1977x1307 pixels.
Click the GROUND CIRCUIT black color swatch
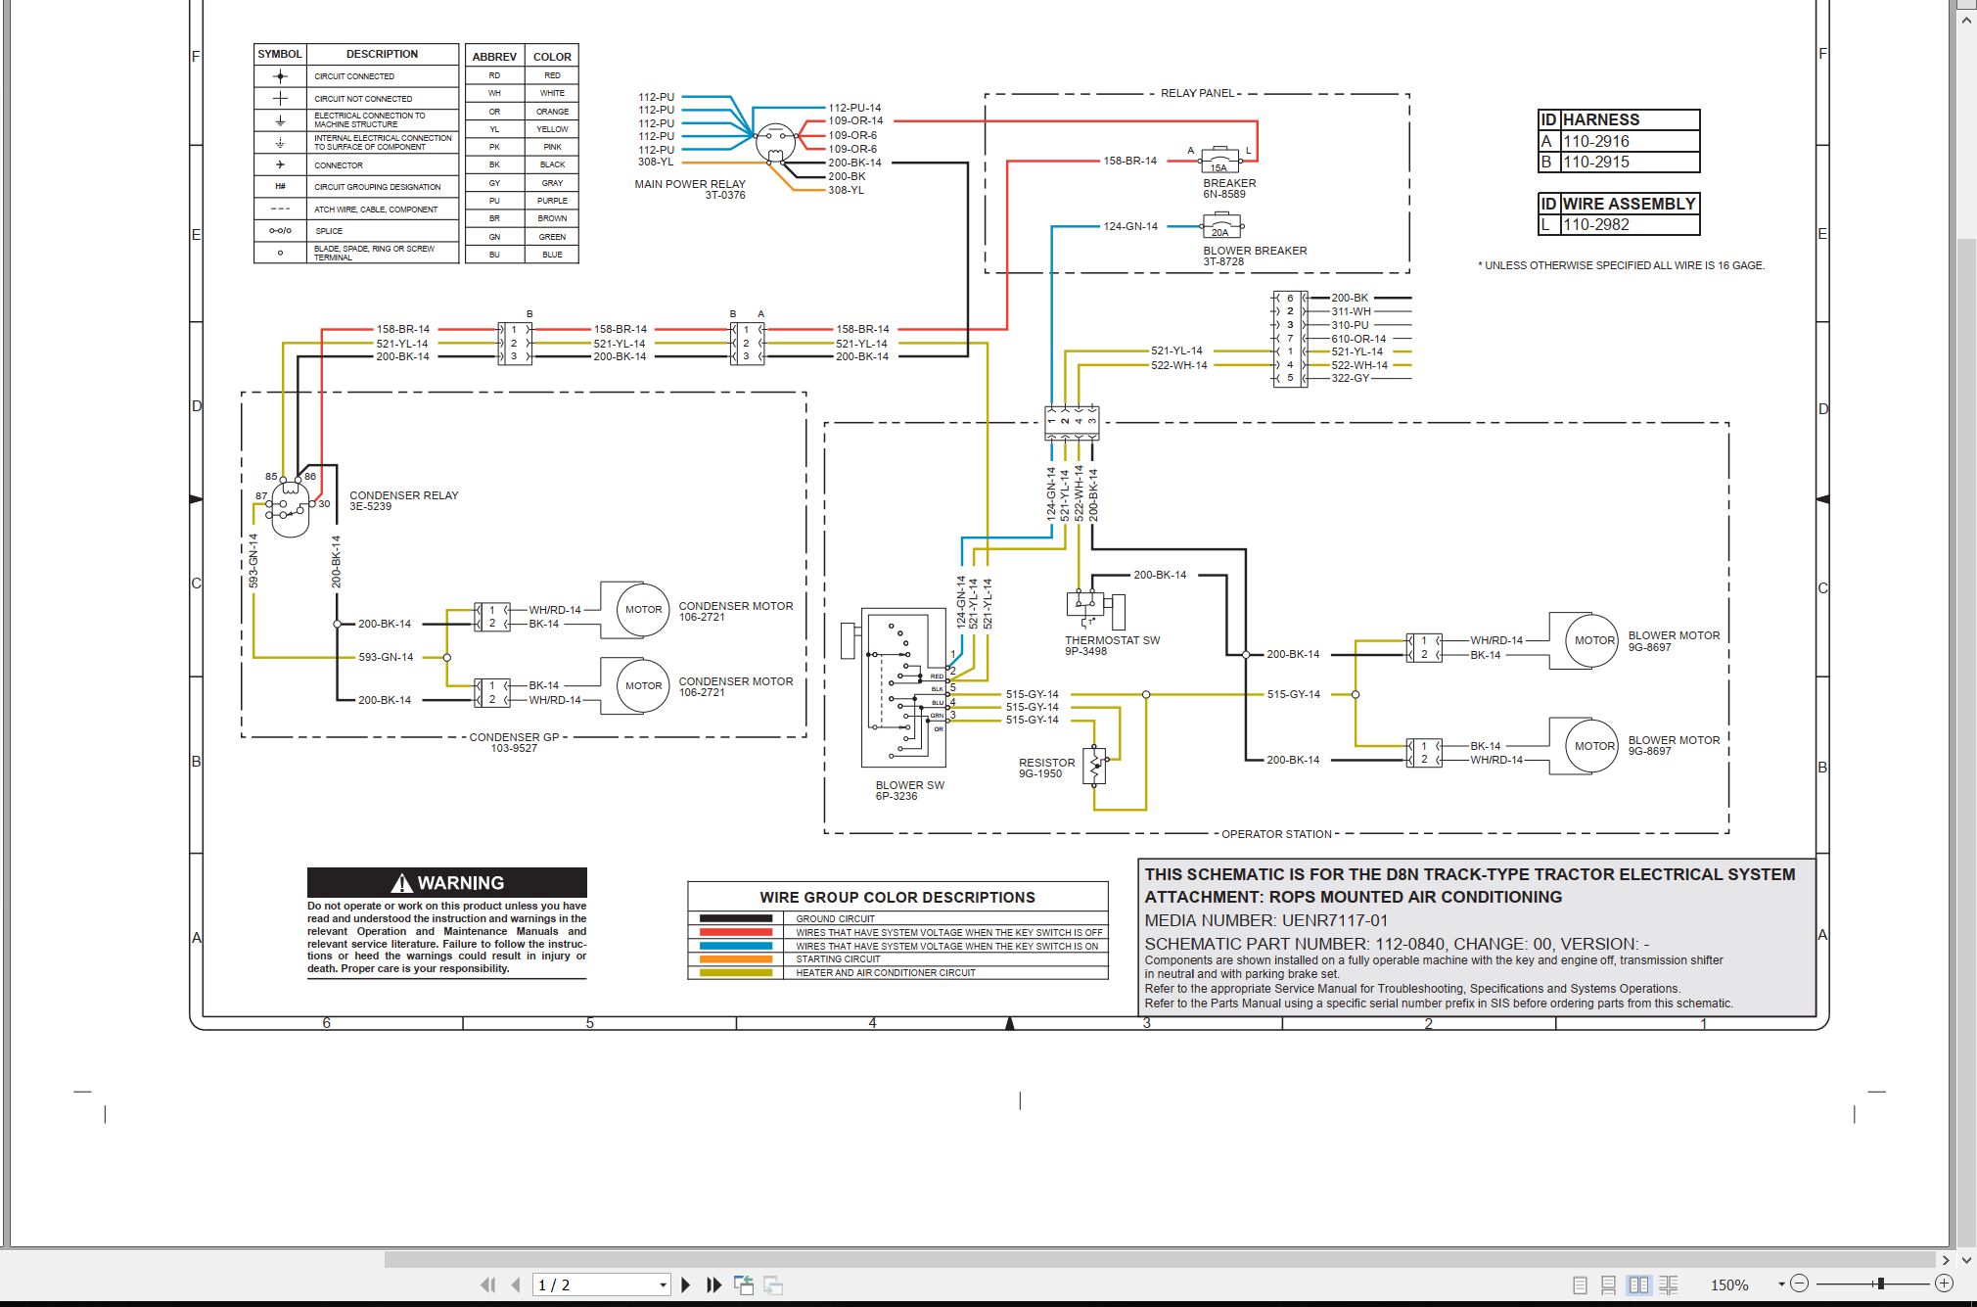736,918
